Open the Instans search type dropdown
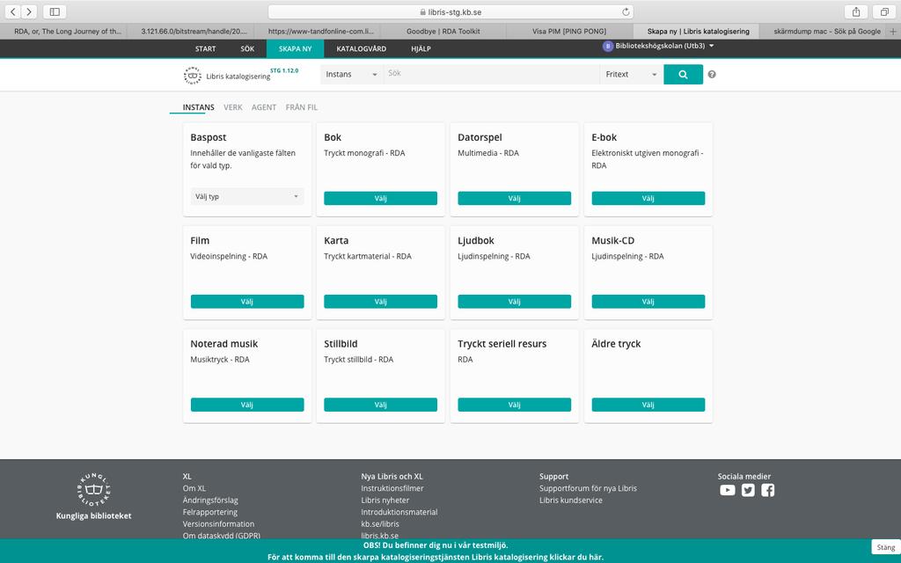Viewport: 901px width, 563px height. tap(351, 74)
